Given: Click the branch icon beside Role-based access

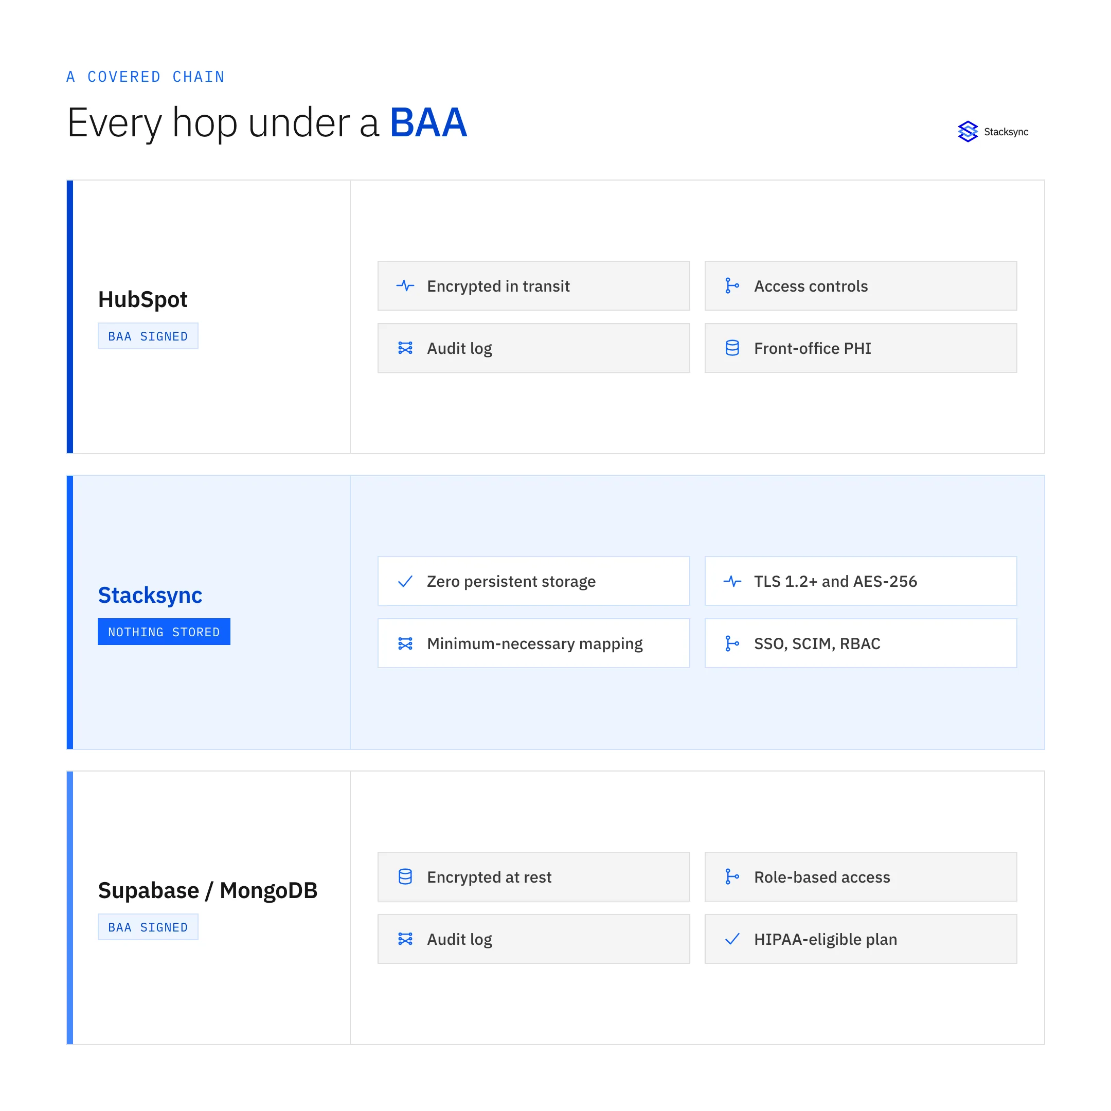Looking at the screenshot, I should pos(732,877).
